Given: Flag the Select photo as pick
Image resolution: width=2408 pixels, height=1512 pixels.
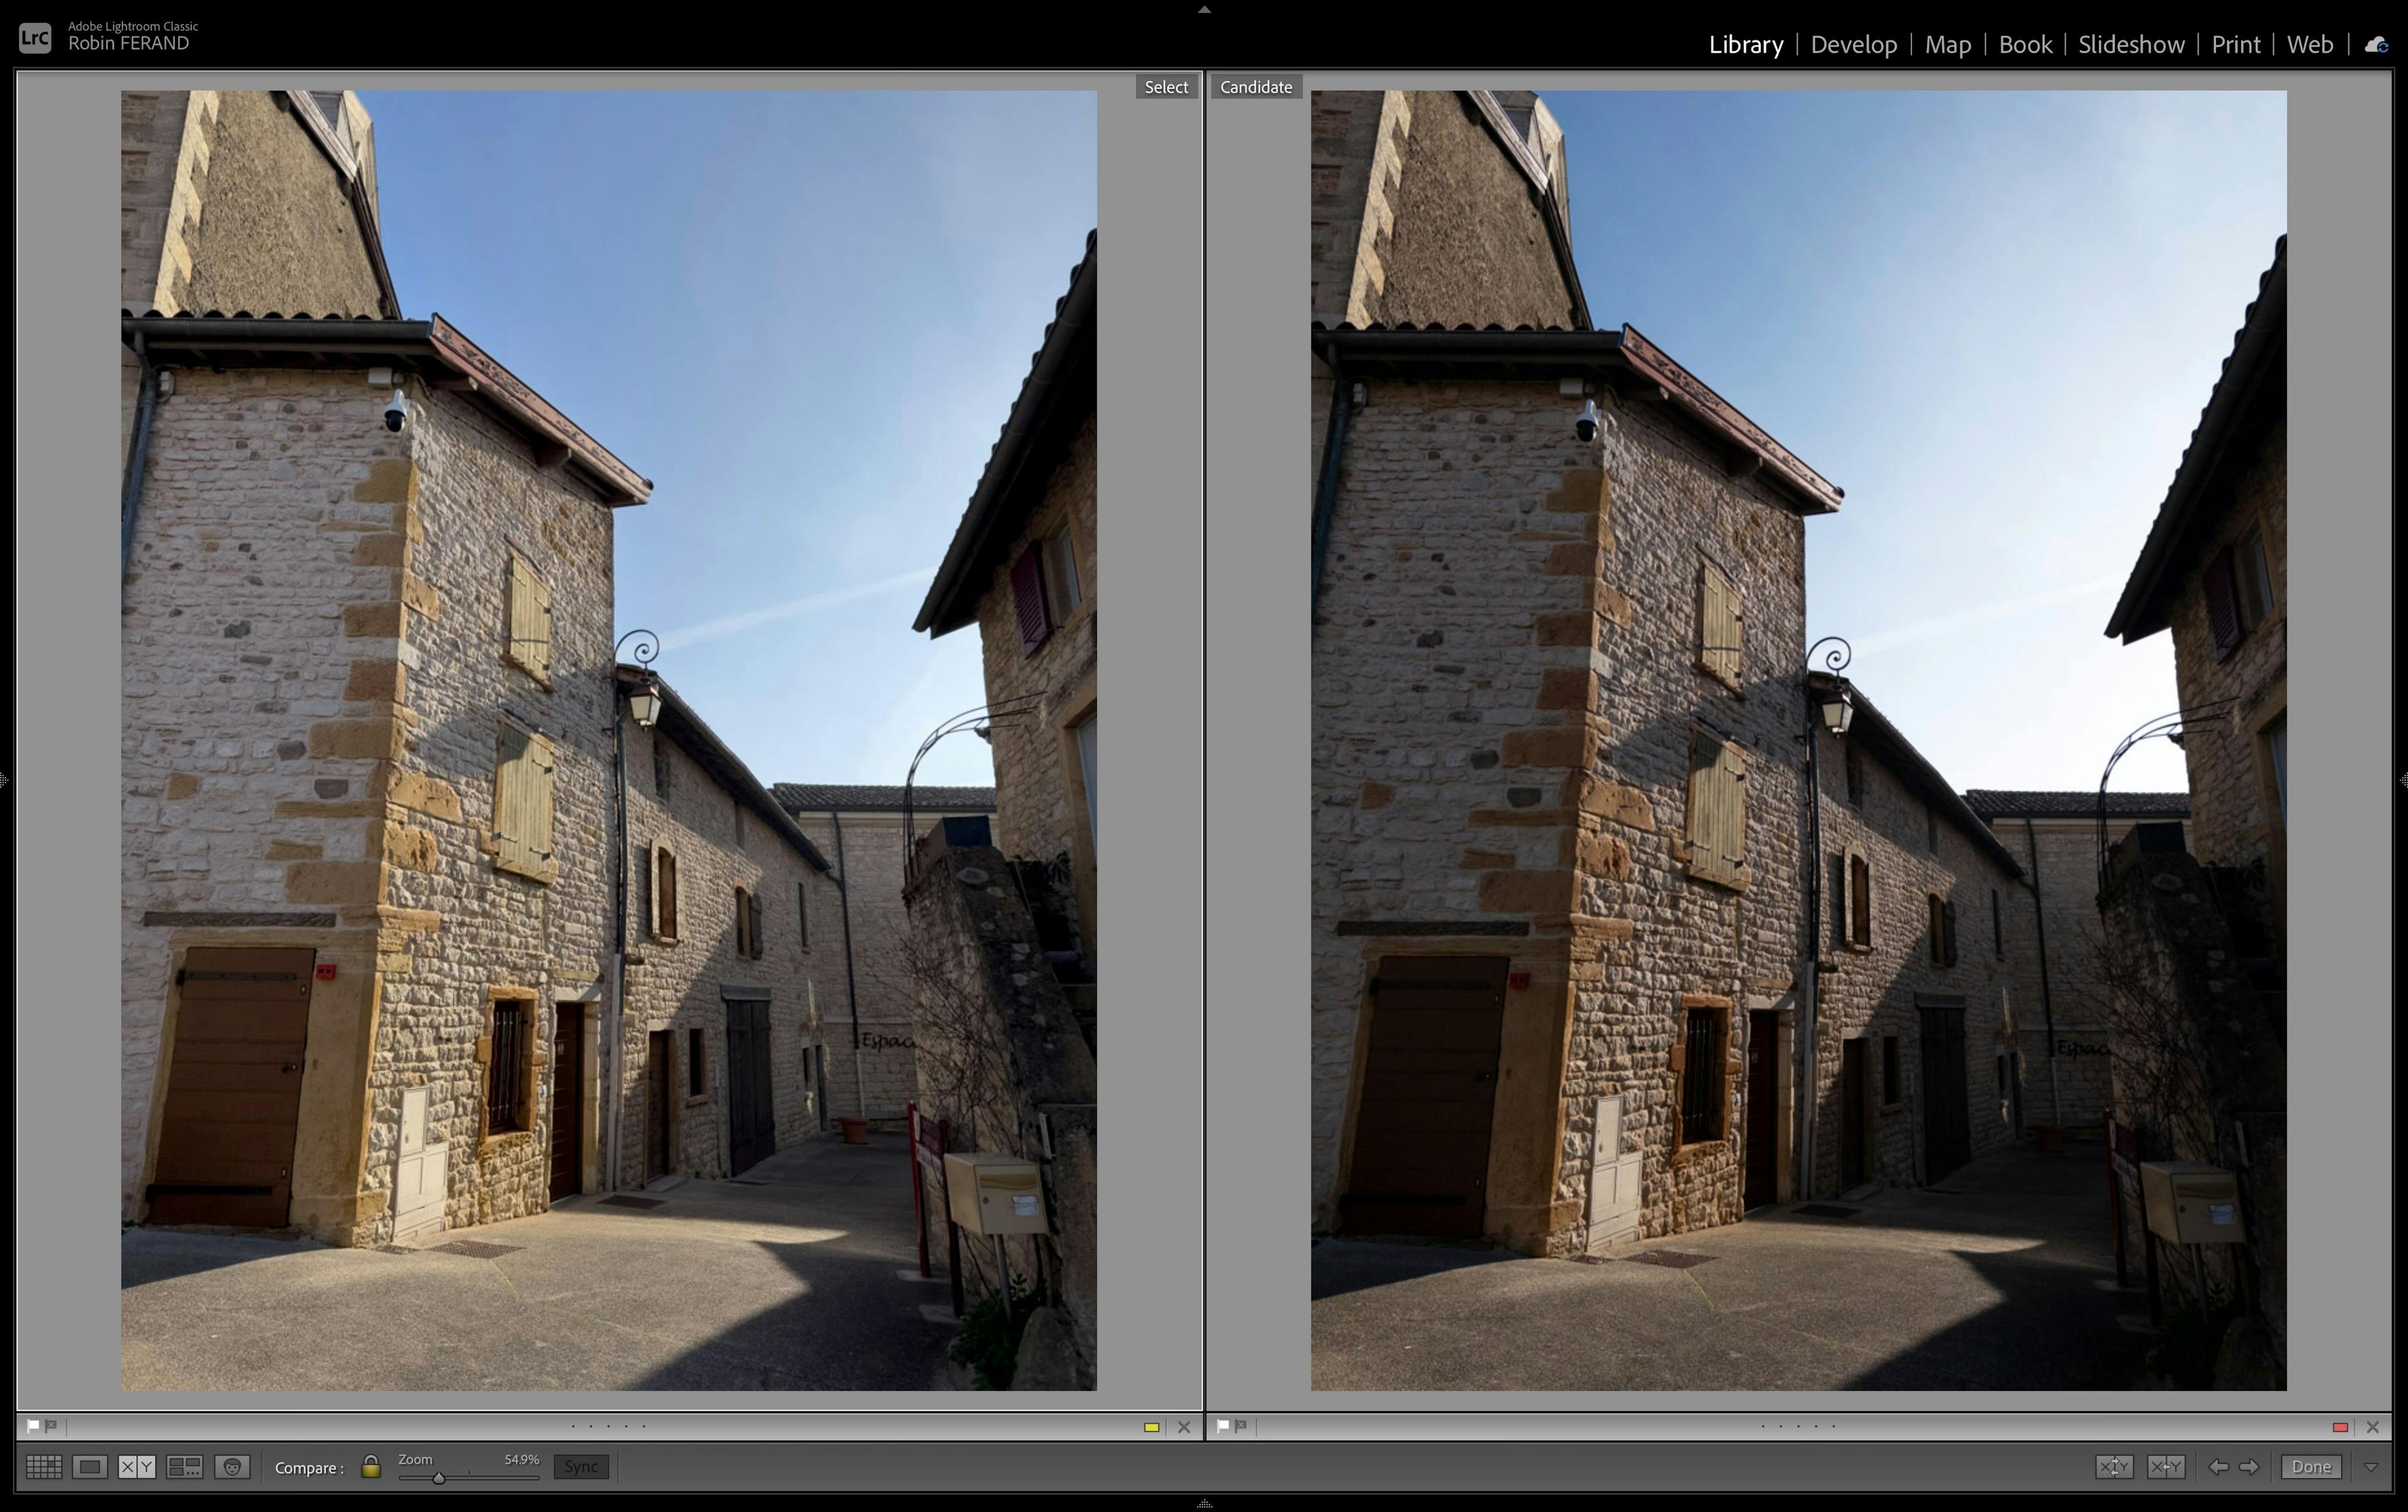Looking at the screenshot, I should pos(33,1427).
